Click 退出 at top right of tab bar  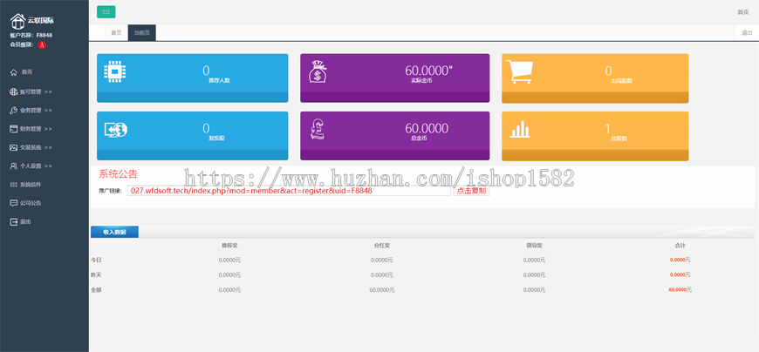click(x=747, y=33)
